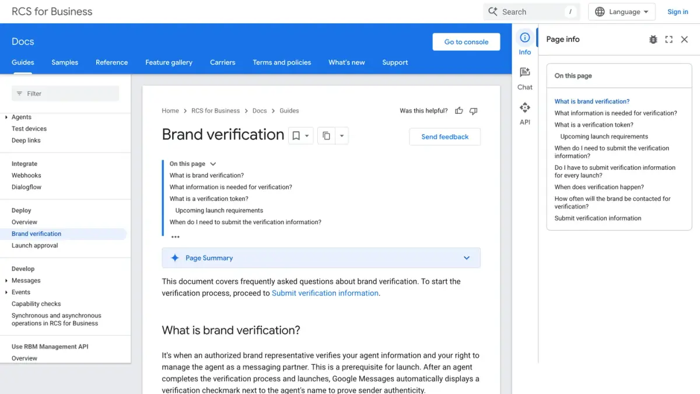Expand the Events tree item
This screenshot has height=394, width=700.
6,292
